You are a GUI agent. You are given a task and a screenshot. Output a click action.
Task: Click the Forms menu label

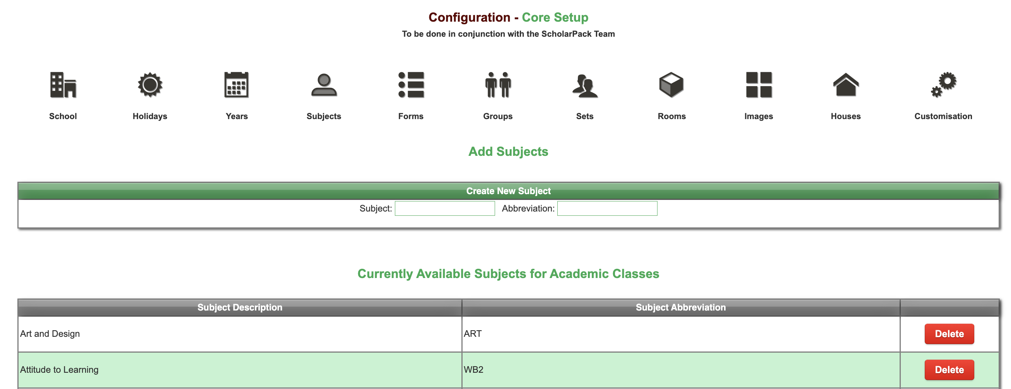pos(411,116)
